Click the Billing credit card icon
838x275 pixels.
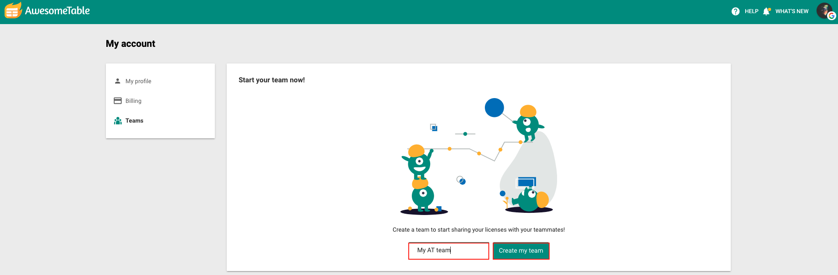(118, 101)
